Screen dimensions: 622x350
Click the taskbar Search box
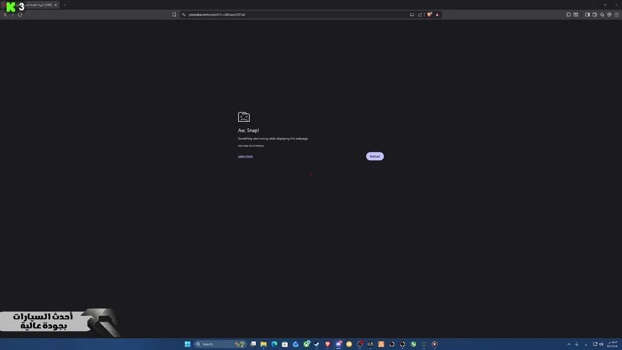click(x=220, y=344)
